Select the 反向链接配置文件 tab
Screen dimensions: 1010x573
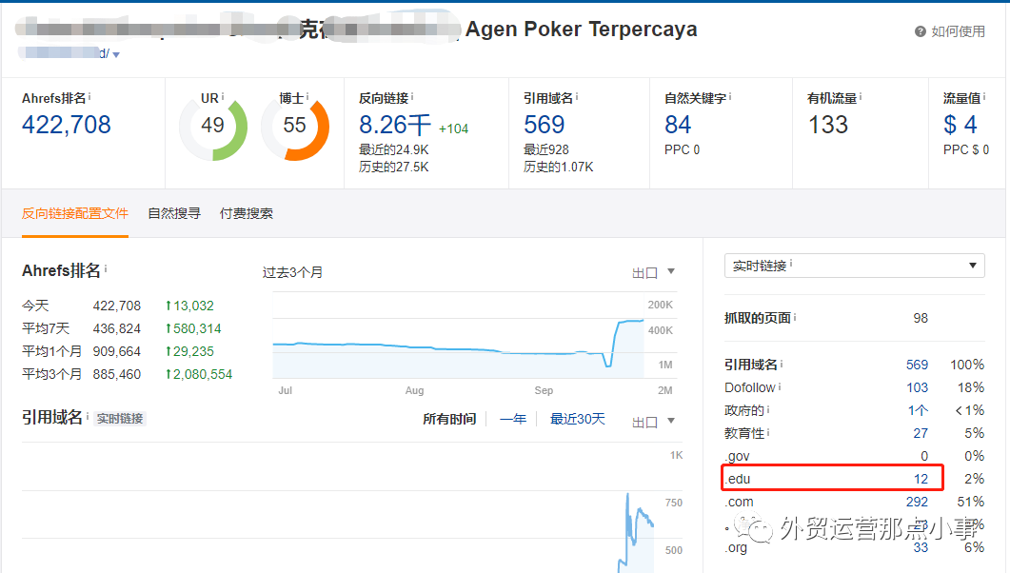74,214
